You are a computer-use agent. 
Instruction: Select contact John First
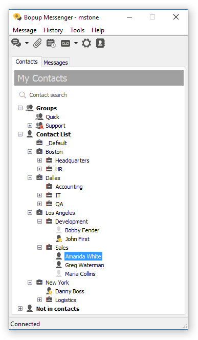click(77, 239)
